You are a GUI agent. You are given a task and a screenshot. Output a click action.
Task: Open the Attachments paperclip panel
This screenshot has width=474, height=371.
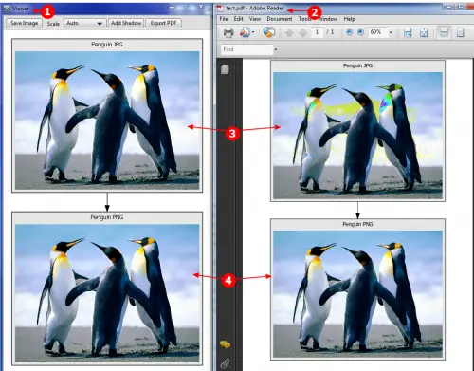click(225, 363)
